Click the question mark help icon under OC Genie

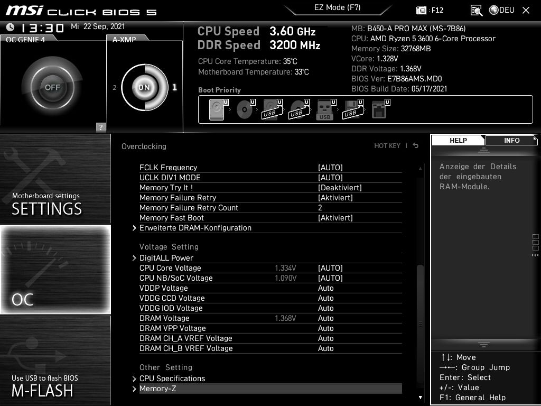[100, 126]
